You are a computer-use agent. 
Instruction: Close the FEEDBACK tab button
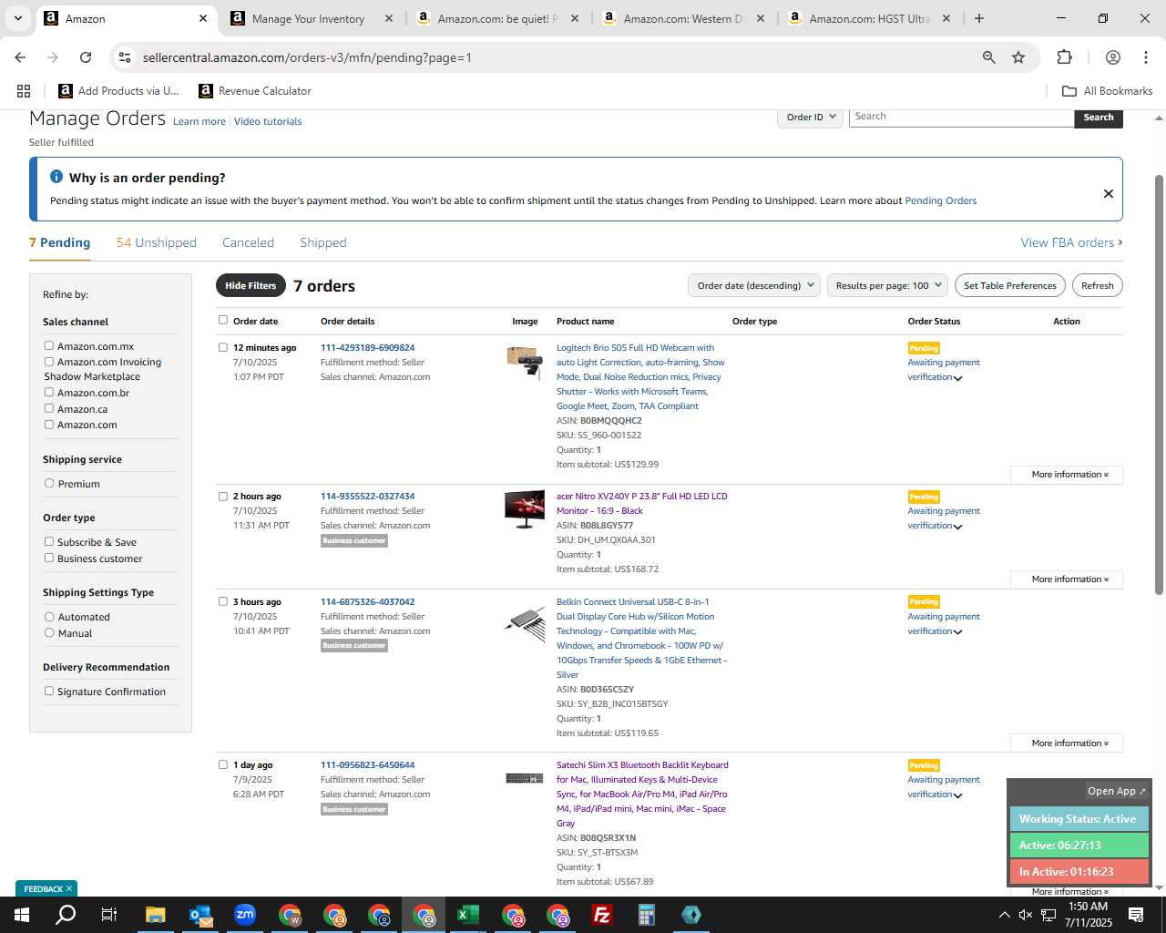point(69,888)
